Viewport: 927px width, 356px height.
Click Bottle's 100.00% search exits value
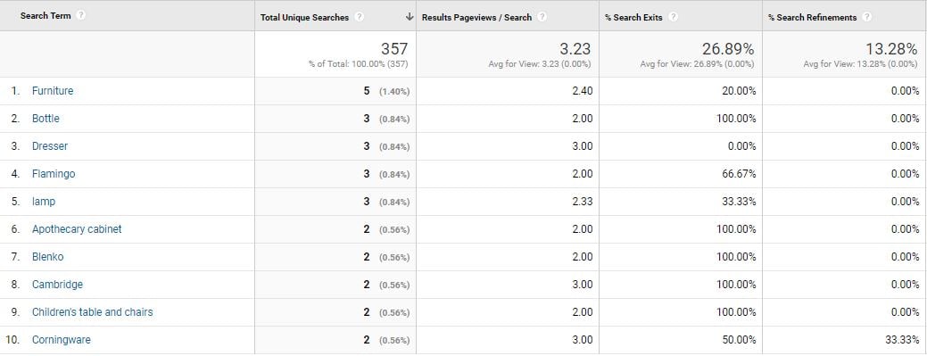[x=736, y=119]
